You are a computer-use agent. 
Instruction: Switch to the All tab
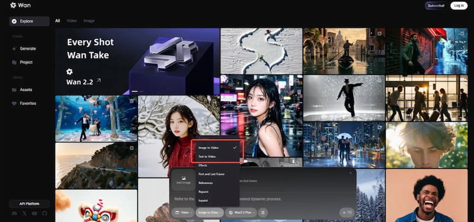click(x=57, y=21)
